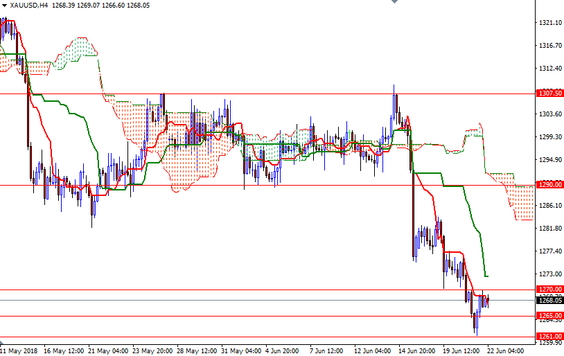
Task: Click the 11 May 2018 date label
Action: pyautogui.click(x=19, y=350)
